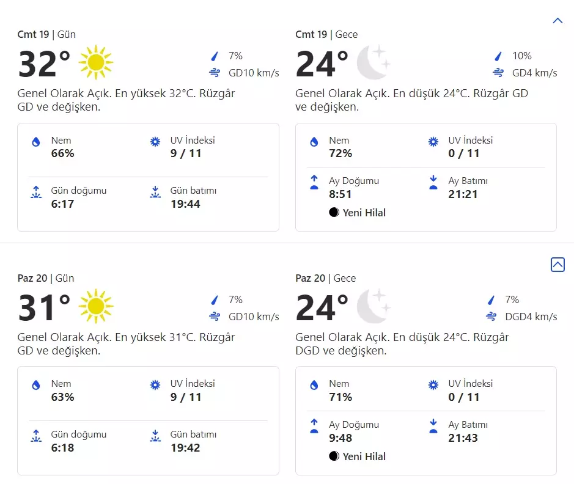Click the moonset icon next to 21:21
The height and width of the screenshot is (484, 574).
(x=433, y=182)
